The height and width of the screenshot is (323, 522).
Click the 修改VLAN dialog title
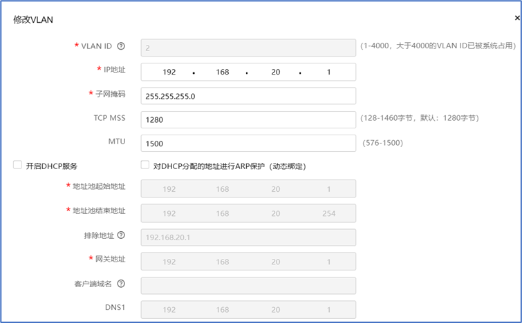point(33,20)
